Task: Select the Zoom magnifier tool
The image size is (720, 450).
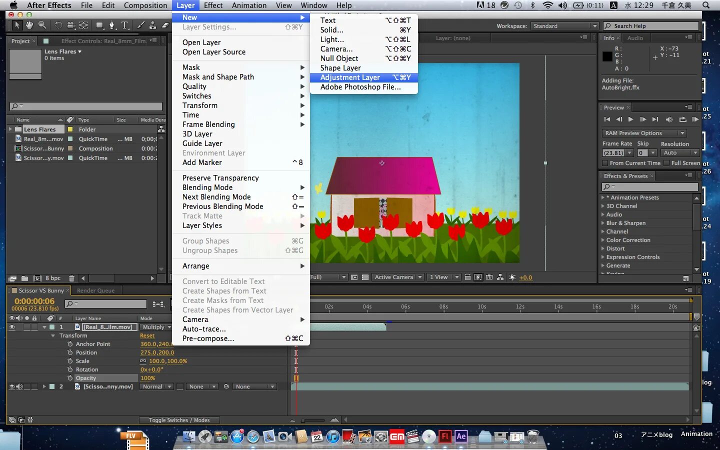Action: tap(42, 25)
